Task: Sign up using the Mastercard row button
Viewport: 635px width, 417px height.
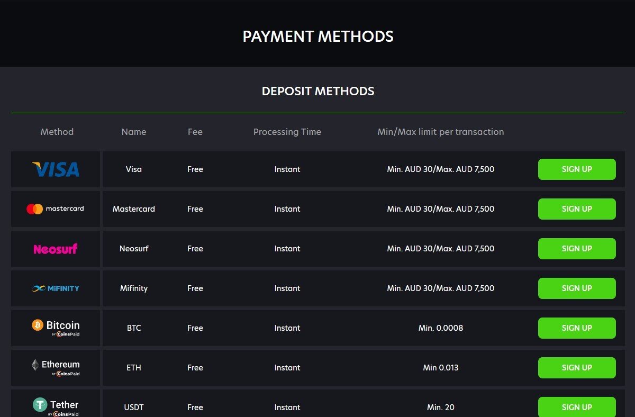Action: tap(577, 209)
